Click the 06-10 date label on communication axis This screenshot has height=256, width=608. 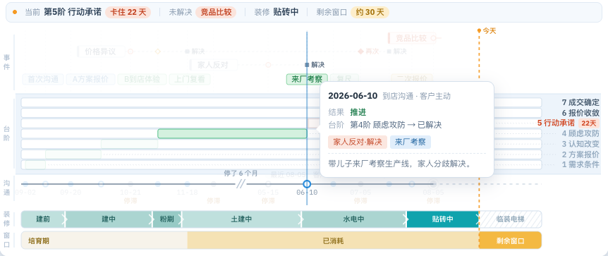click(307, 192)
